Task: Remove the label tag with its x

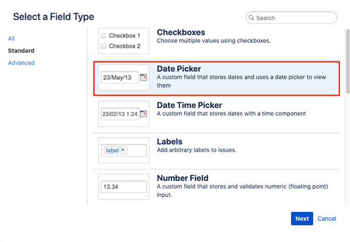Action: tap(122, 150)
